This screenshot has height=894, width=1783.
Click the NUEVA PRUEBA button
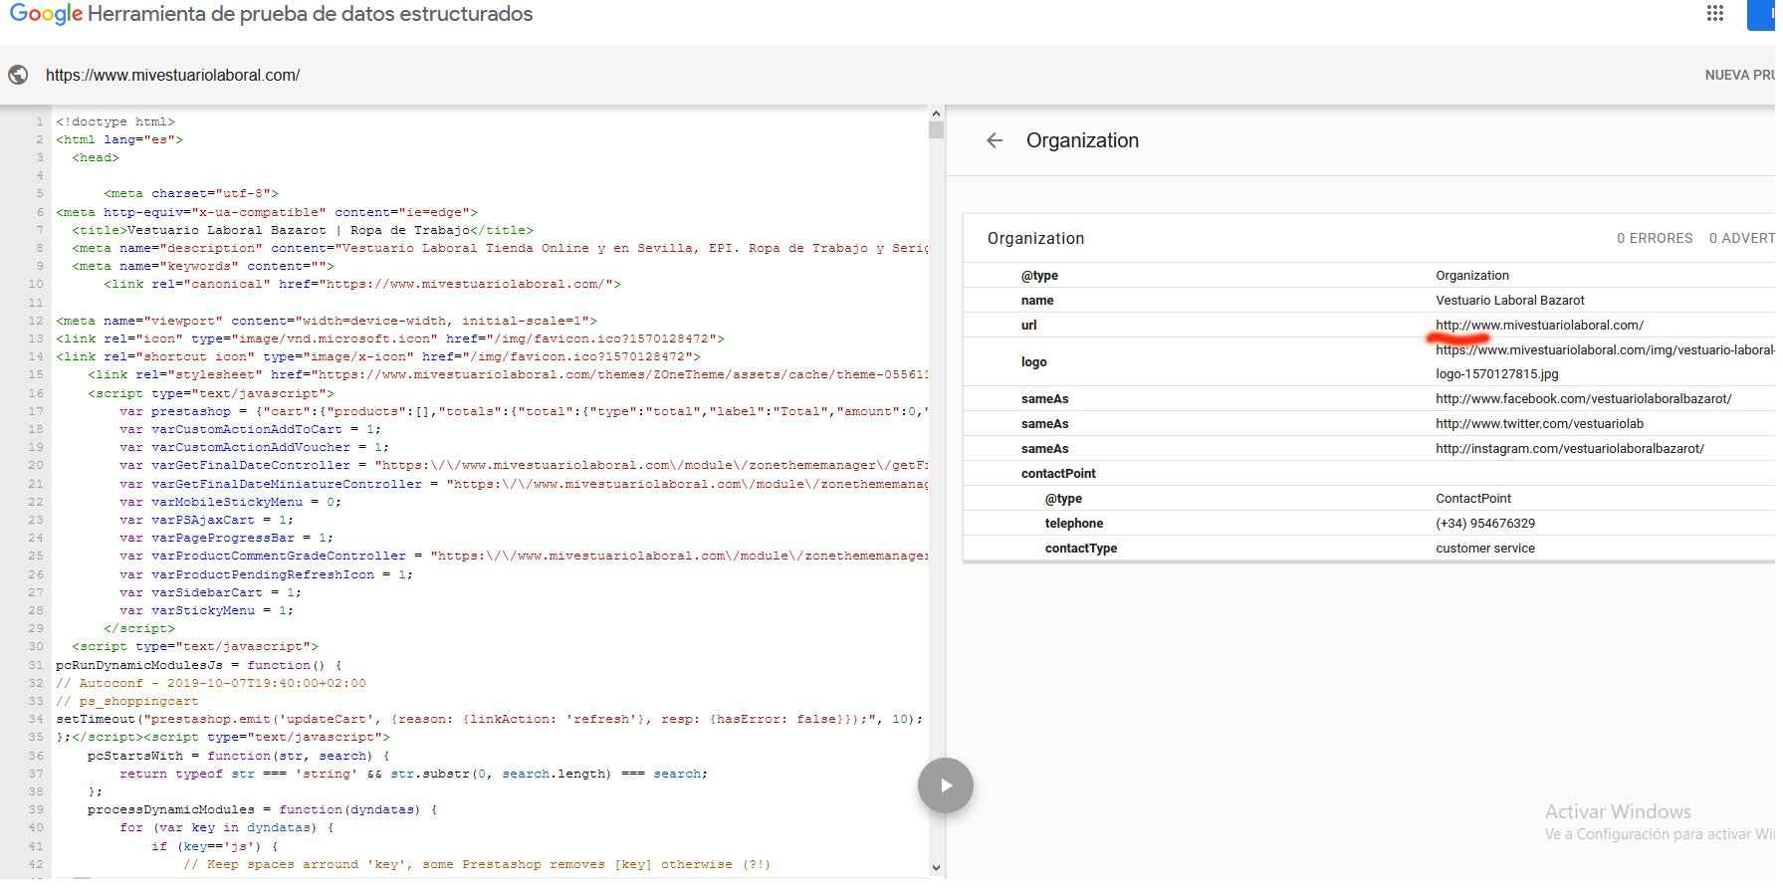click(1740, 75)
